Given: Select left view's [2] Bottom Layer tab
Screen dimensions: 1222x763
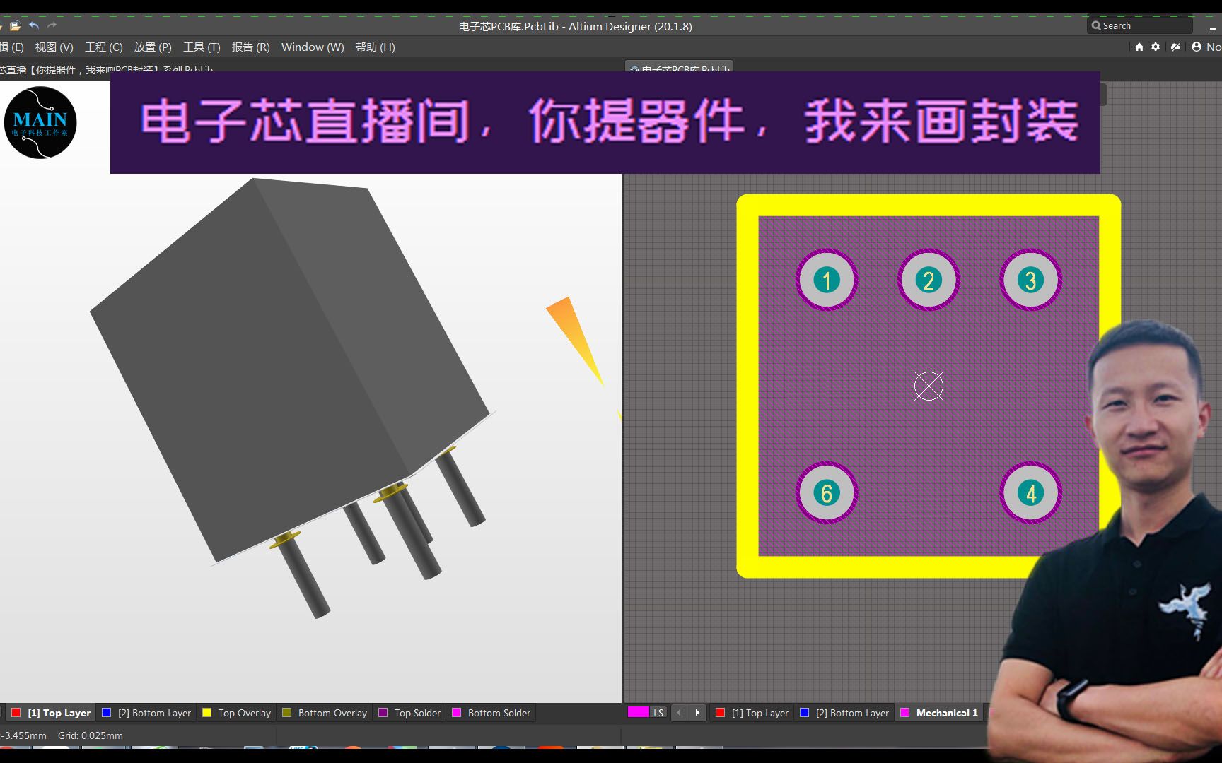Looking at the screenshot, I should coord(147,713).
